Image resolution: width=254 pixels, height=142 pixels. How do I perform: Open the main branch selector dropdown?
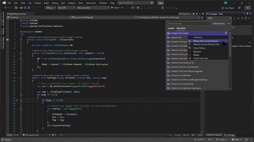coord(219,18)
